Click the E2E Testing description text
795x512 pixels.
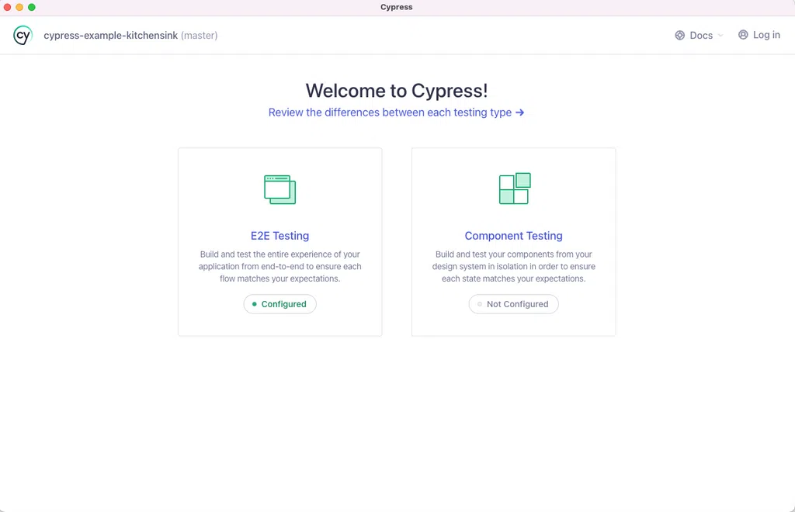tap(279, 266)
